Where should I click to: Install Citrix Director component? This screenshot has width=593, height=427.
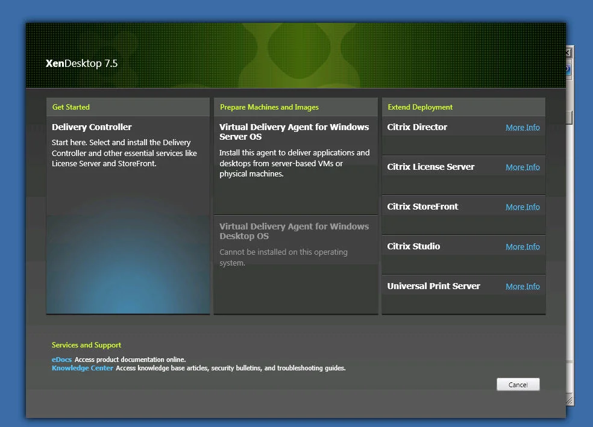(417, 127)
